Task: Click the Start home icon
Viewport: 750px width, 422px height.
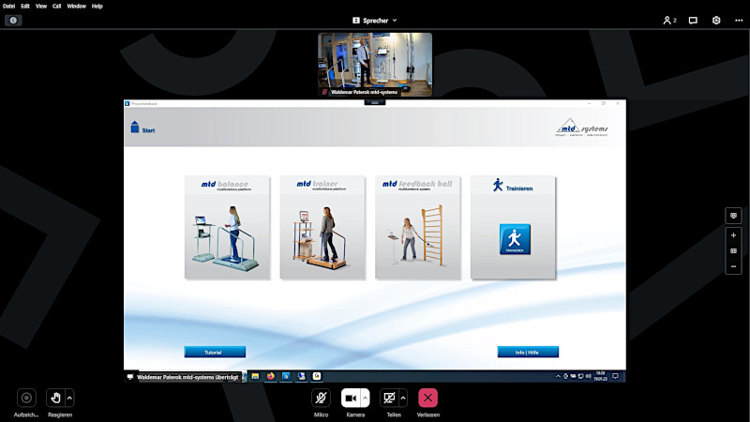Action: [135, 127]
